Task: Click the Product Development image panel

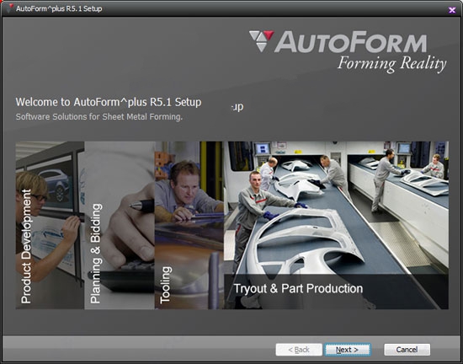Action: click(x=50, y=225)
